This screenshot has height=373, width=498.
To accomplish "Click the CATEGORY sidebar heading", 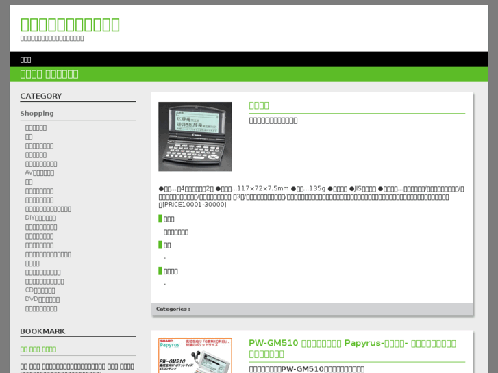I will tap(41, 96).
